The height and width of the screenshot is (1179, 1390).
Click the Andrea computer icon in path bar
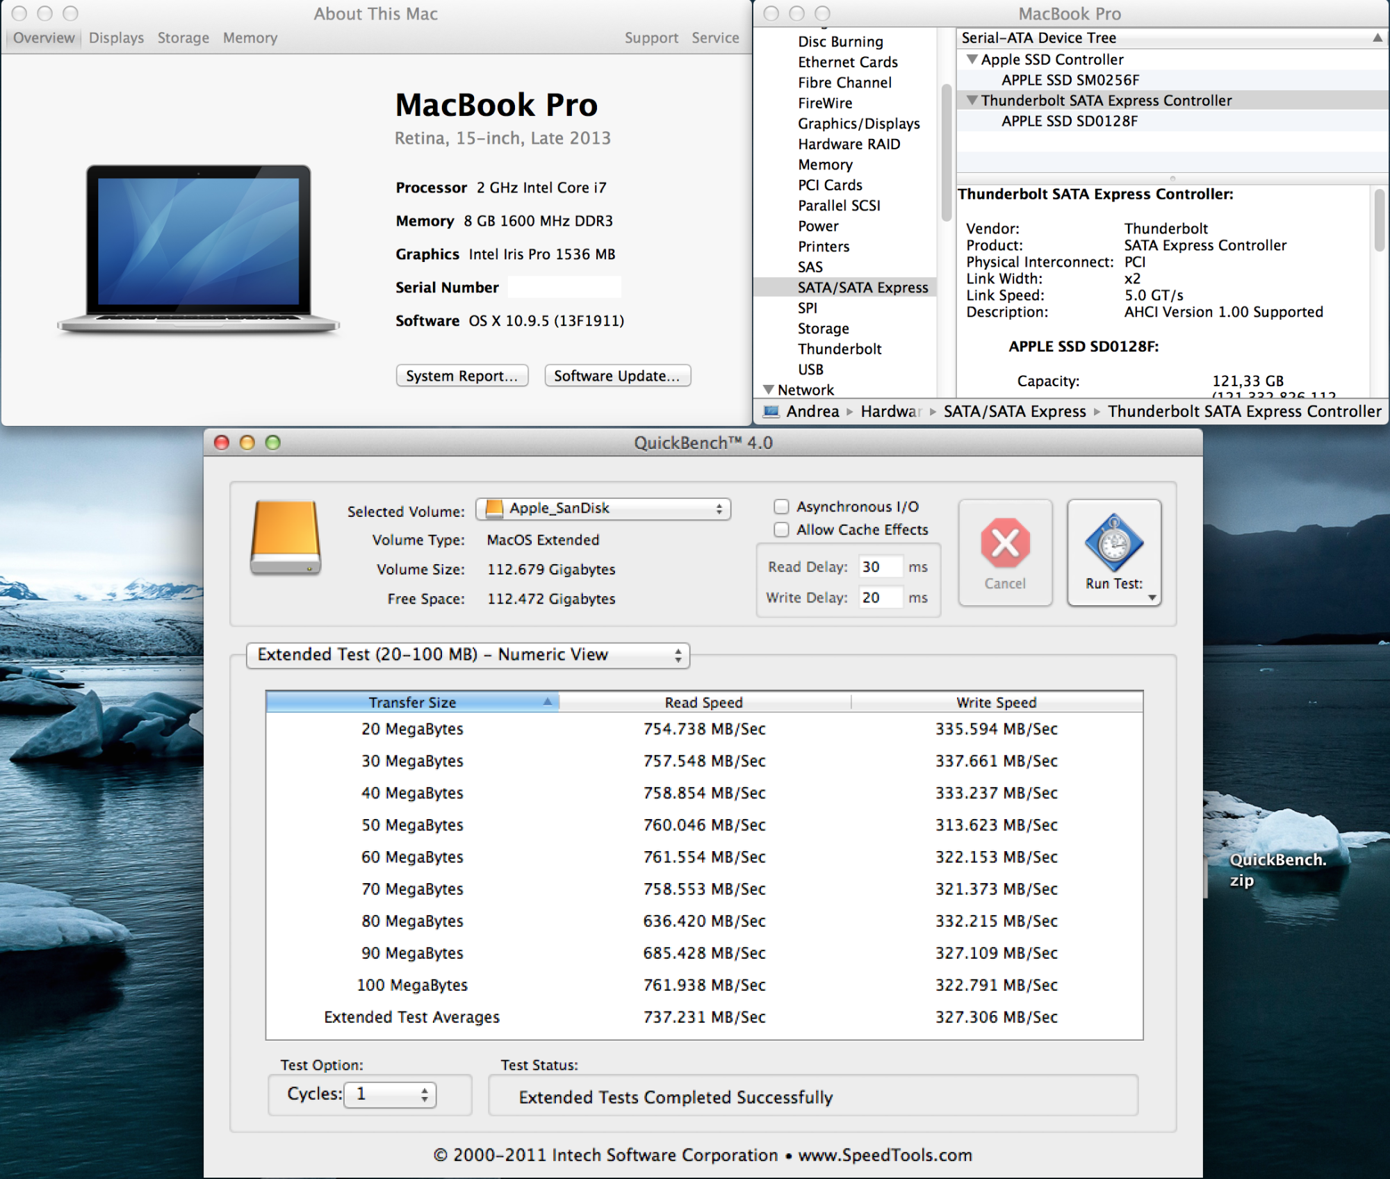point(771,411)
